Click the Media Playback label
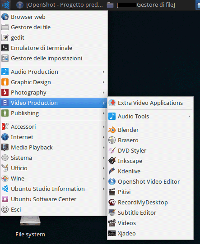Image resolution: width=200 pixels, height=244 pixels. [x=32, y=148]
